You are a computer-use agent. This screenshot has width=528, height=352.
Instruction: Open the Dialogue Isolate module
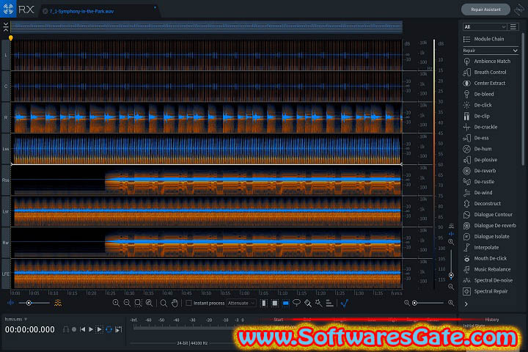(486, 236)
